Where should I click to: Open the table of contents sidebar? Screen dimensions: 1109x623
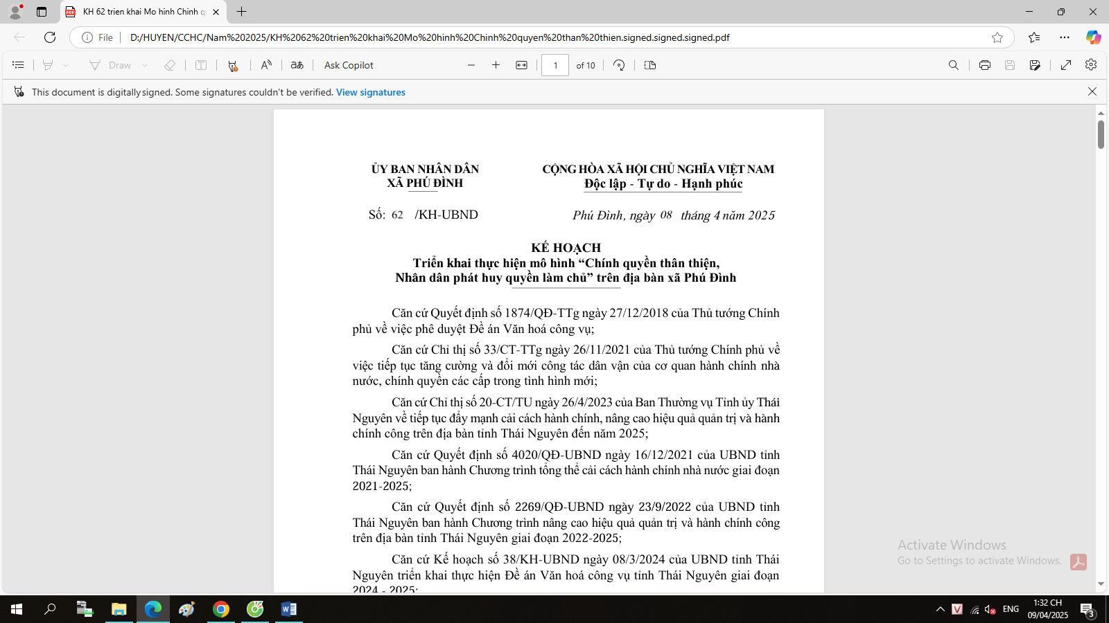pos(18,65)
